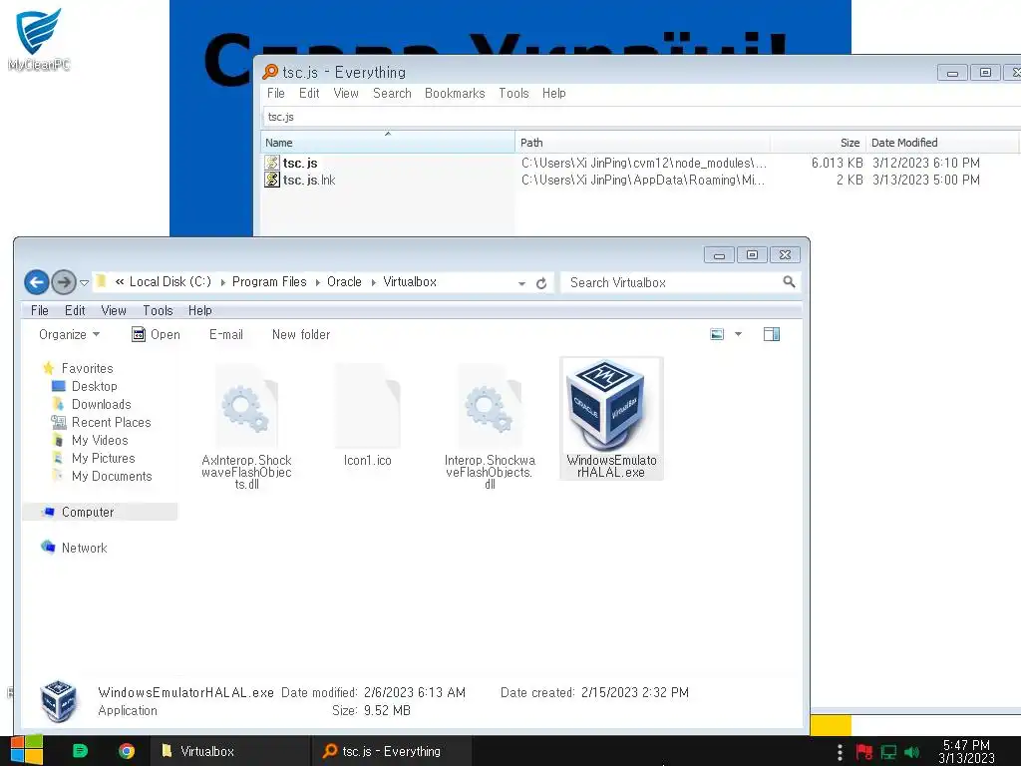The image size is (1021, 766).
Task: Open Desktop in Favorites
Action: pos(85,386)
